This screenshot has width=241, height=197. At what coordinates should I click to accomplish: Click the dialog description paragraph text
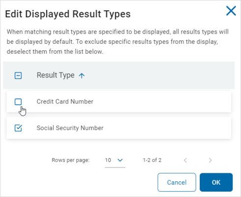coord(118,41)
